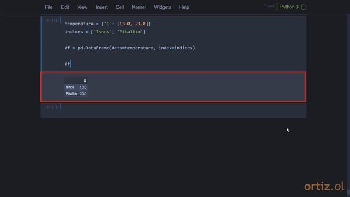Click the temperatura dictionary code line
350x197 pixels.
(x=108, y=24)
